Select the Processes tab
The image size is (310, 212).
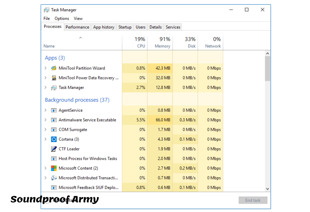(x=53, y=27)
